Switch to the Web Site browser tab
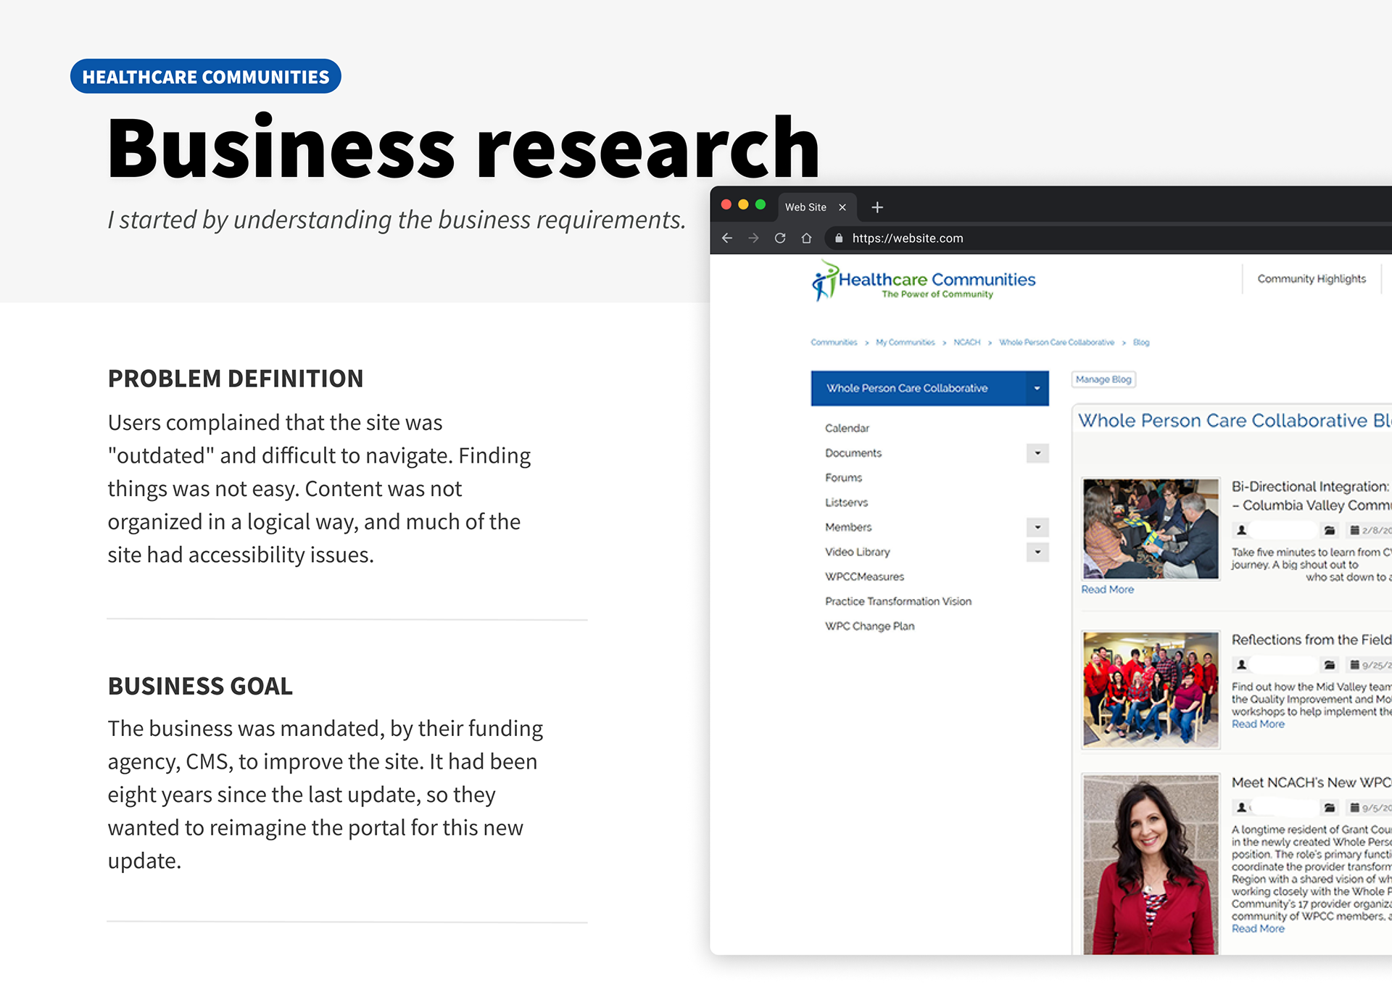The image size is (1392, 984). [805, 207]
